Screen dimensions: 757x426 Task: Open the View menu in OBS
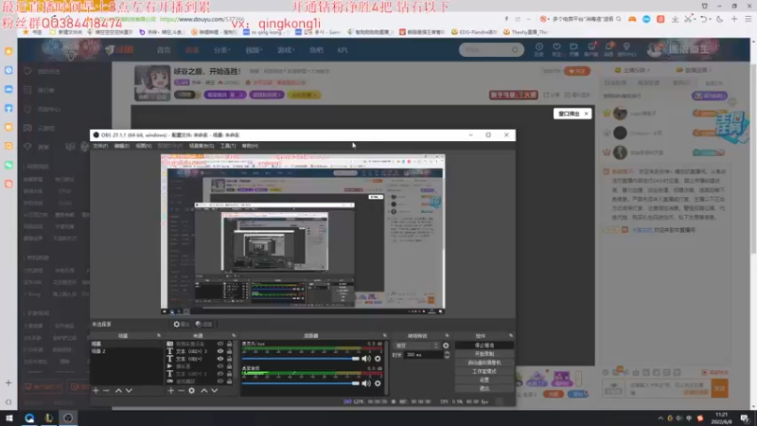click(144, 146)
